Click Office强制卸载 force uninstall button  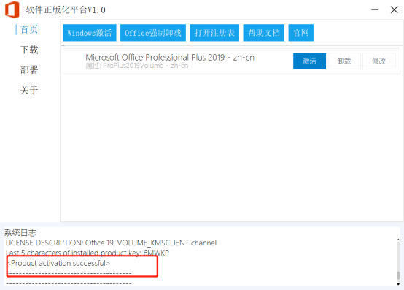point(153,33)
